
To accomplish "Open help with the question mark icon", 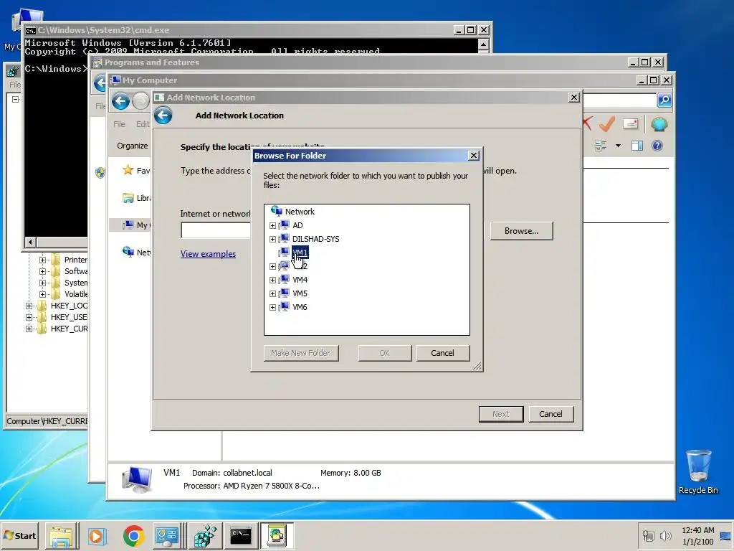I will coord(657,146).
